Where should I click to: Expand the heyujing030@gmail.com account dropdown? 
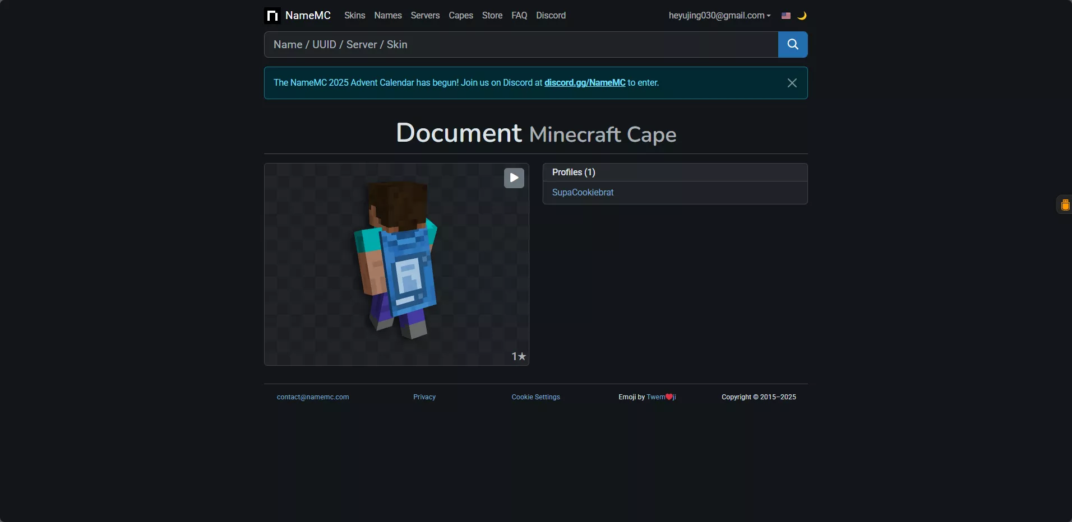(719, 16)
